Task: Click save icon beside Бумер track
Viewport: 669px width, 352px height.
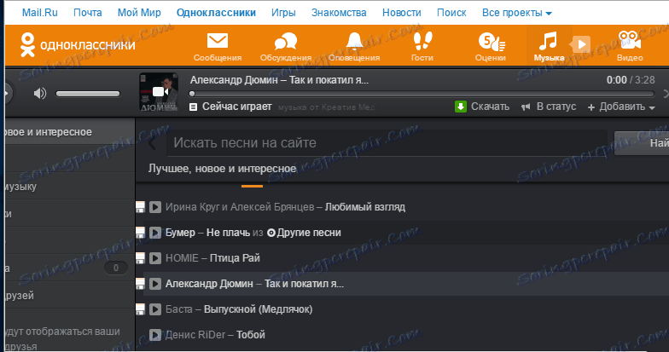Action: click(x=140, y=233)
